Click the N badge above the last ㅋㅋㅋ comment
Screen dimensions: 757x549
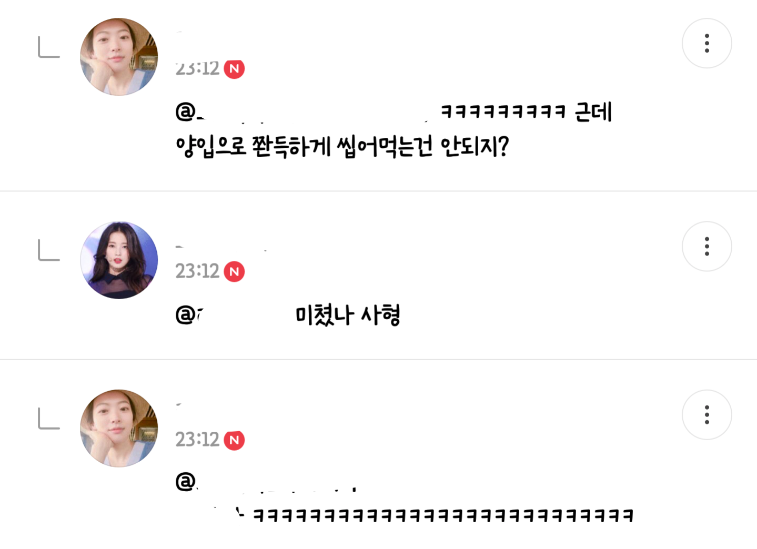click(x=234, y=440)
